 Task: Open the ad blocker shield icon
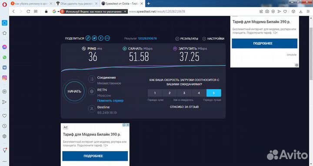tap(273, 12)
